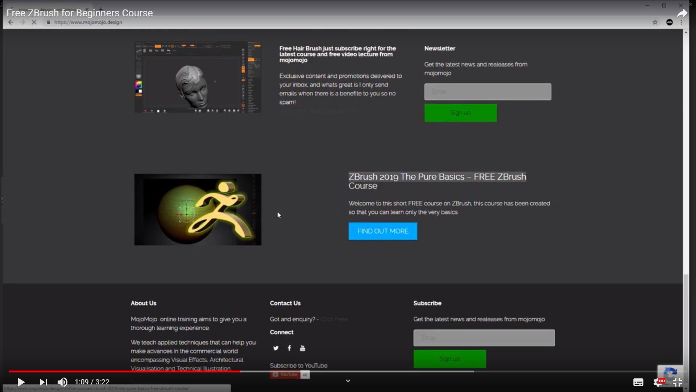Click the video title Free ZBrush for Beginners
This screenshot has width=696, height=392.
80,13
